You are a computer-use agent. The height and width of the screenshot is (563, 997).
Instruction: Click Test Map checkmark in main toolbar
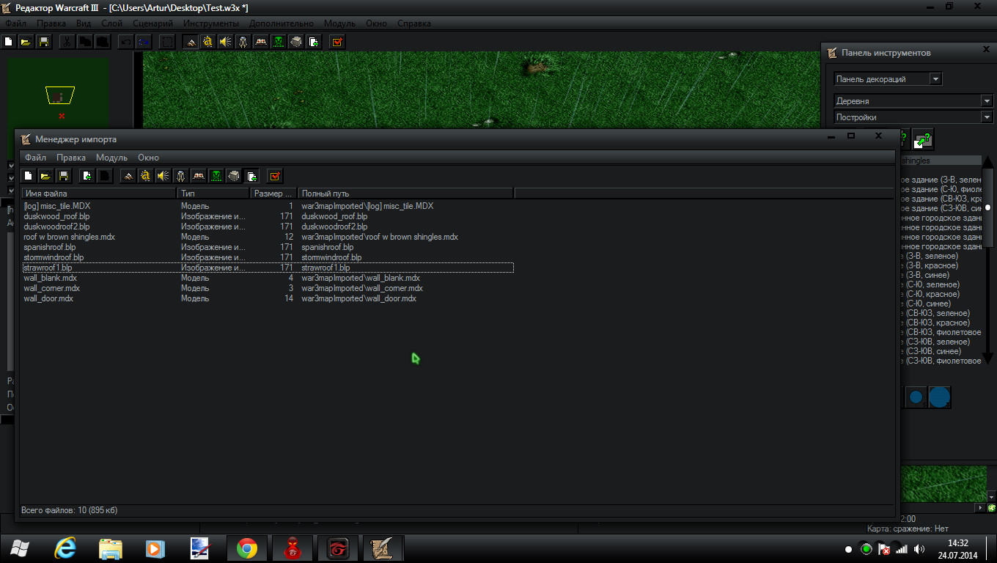337,42
